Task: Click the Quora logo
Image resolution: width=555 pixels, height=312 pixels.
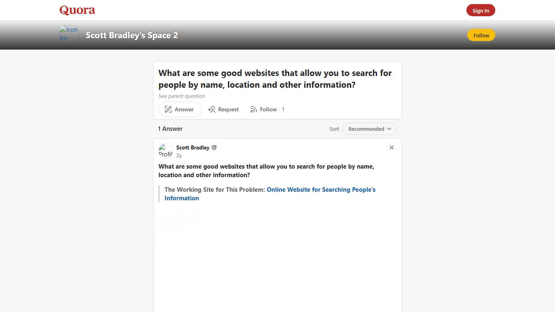Action: coord(77,10)
